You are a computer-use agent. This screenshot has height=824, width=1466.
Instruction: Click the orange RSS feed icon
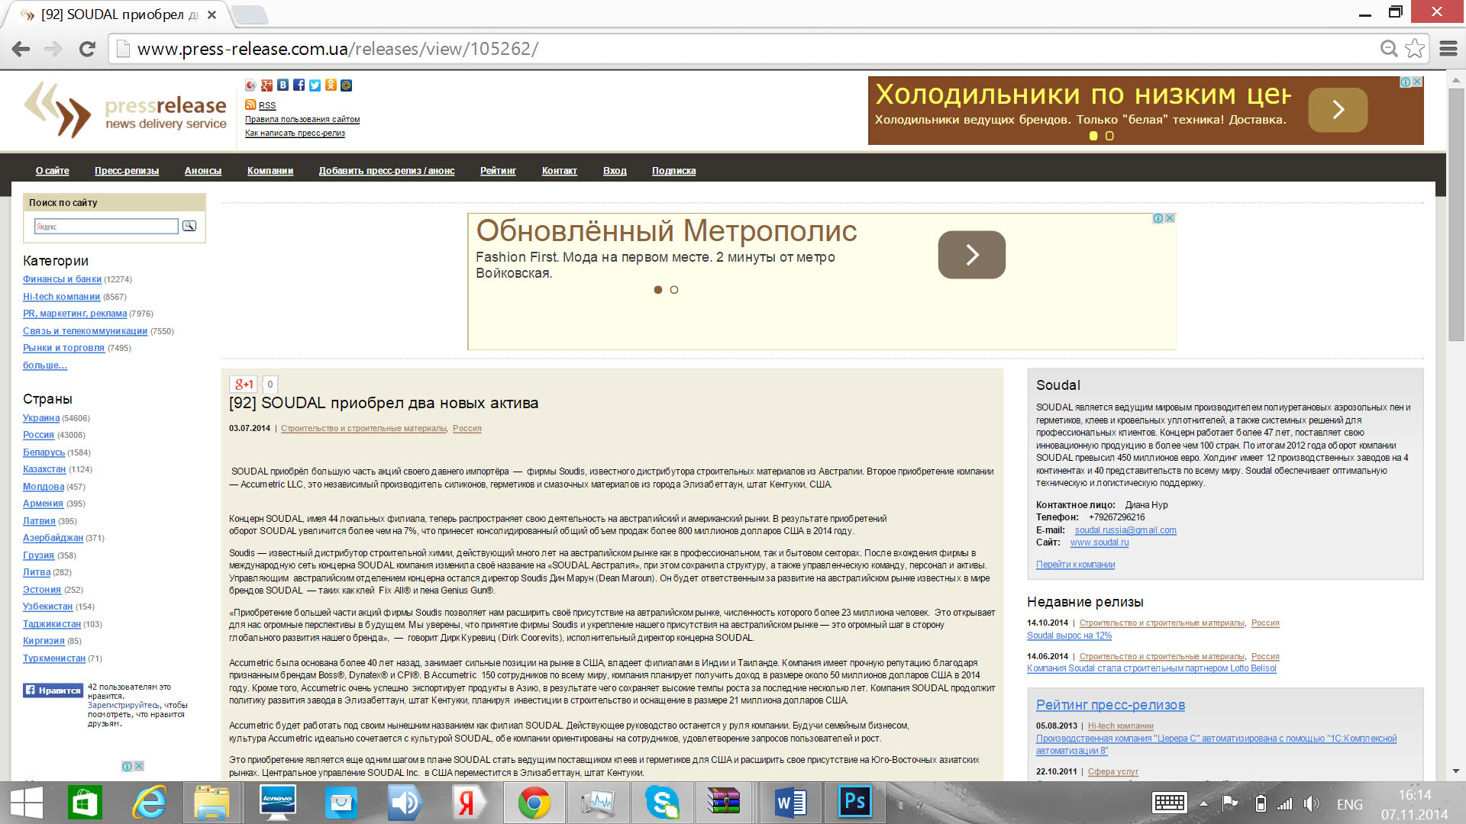tap(250, 105)
